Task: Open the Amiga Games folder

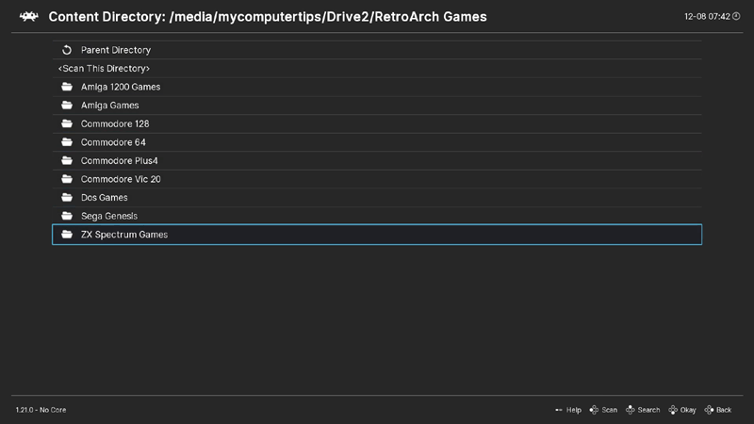Action: click(109, 106)
